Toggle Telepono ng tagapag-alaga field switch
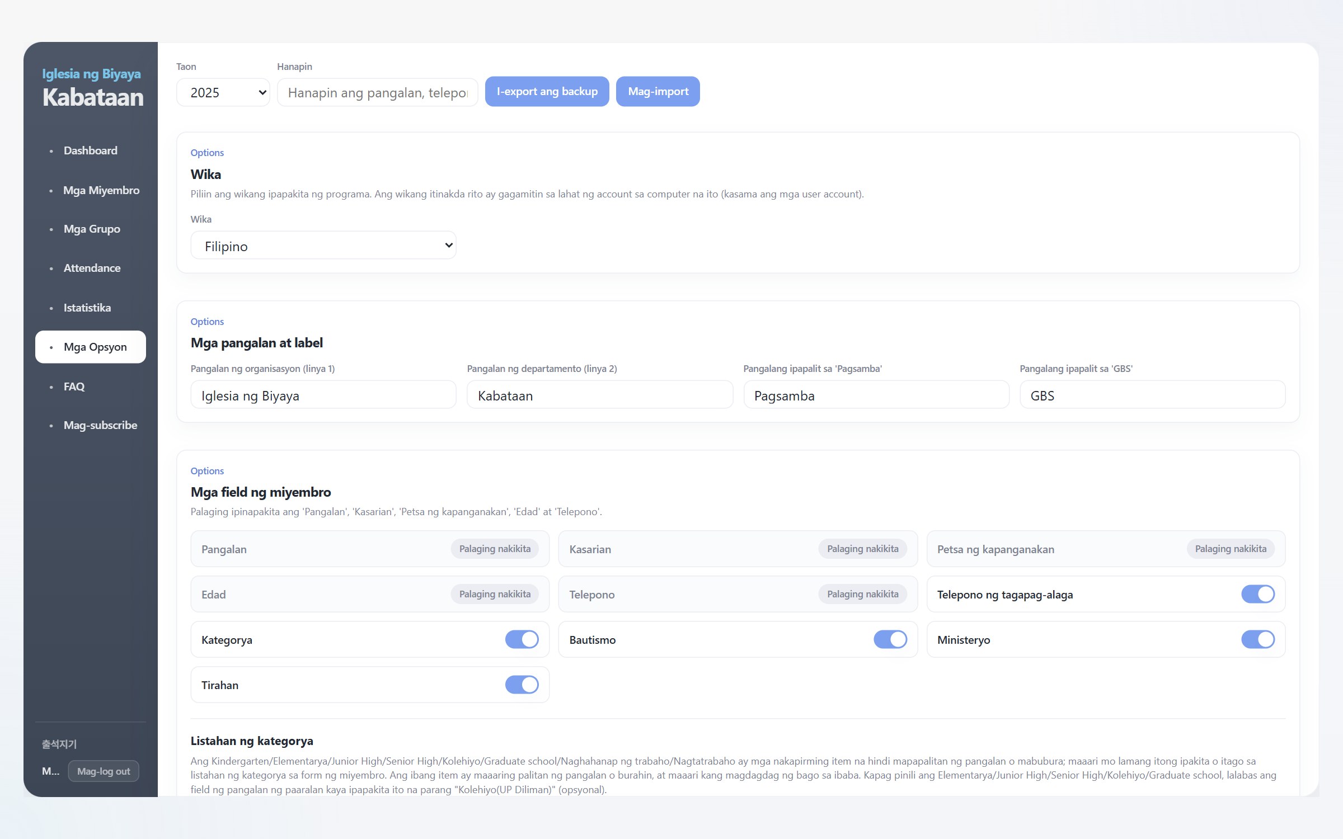Image resolution: width=1343 pixels, height=839 pixels. coord(1258,594)
